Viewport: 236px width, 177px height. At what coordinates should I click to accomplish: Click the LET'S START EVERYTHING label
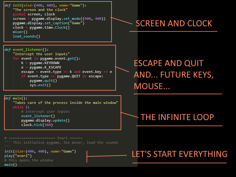pos(179,154)
